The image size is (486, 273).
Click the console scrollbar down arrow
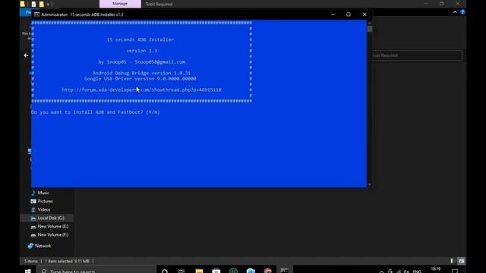[x=370, y=185]
